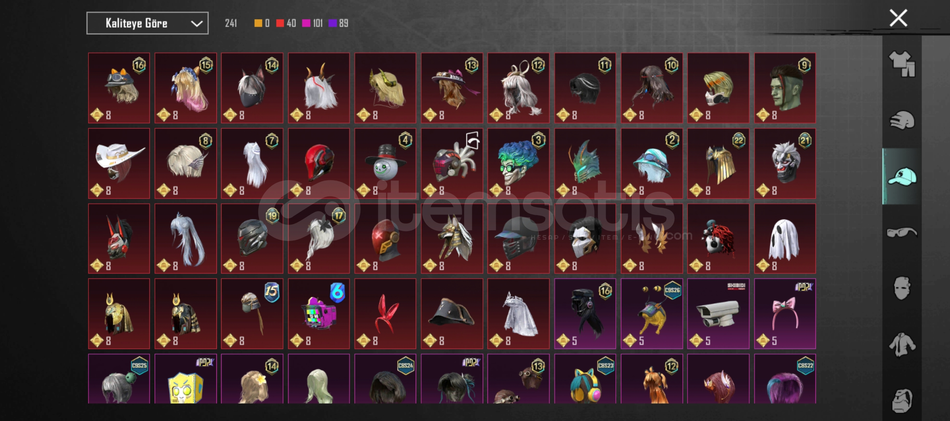
Task: Select the security camera head item
Action: pos(718,314)
